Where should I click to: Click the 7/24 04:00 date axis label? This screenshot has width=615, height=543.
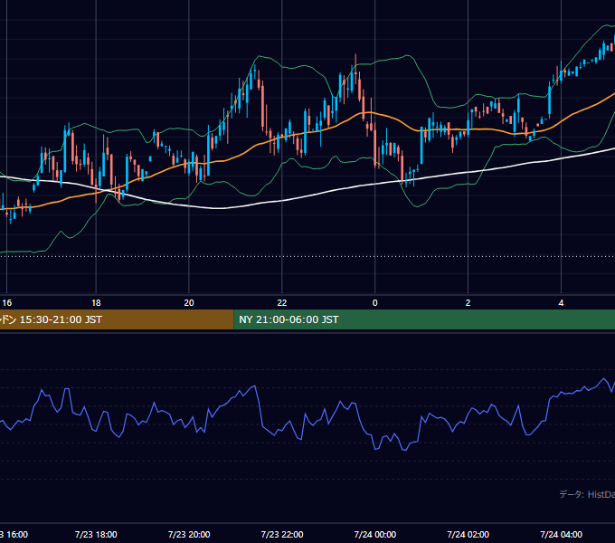pos(561,534)
